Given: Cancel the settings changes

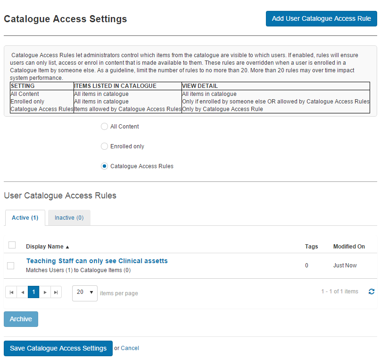Looking at the screenshot, I should [x=130, y=348].
